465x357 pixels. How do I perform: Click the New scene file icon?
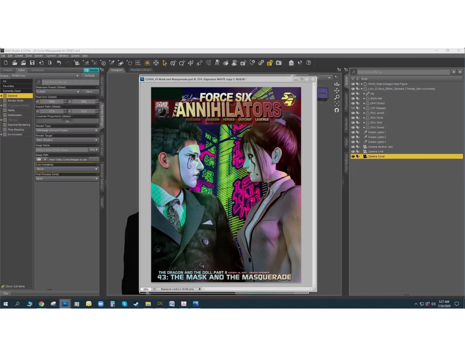(6, 63)
